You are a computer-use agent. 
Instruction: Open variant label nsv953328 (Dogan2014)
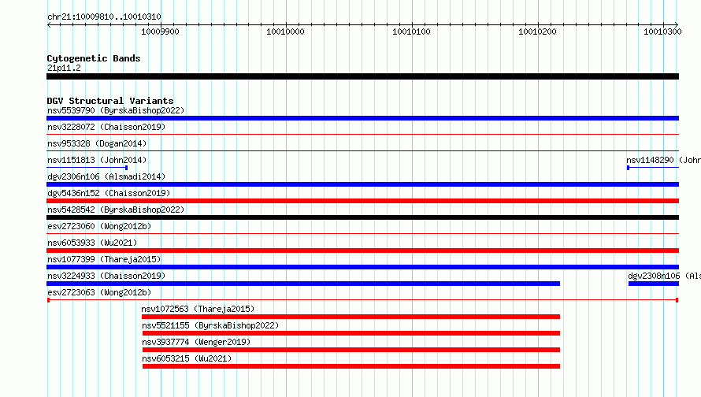97,143
